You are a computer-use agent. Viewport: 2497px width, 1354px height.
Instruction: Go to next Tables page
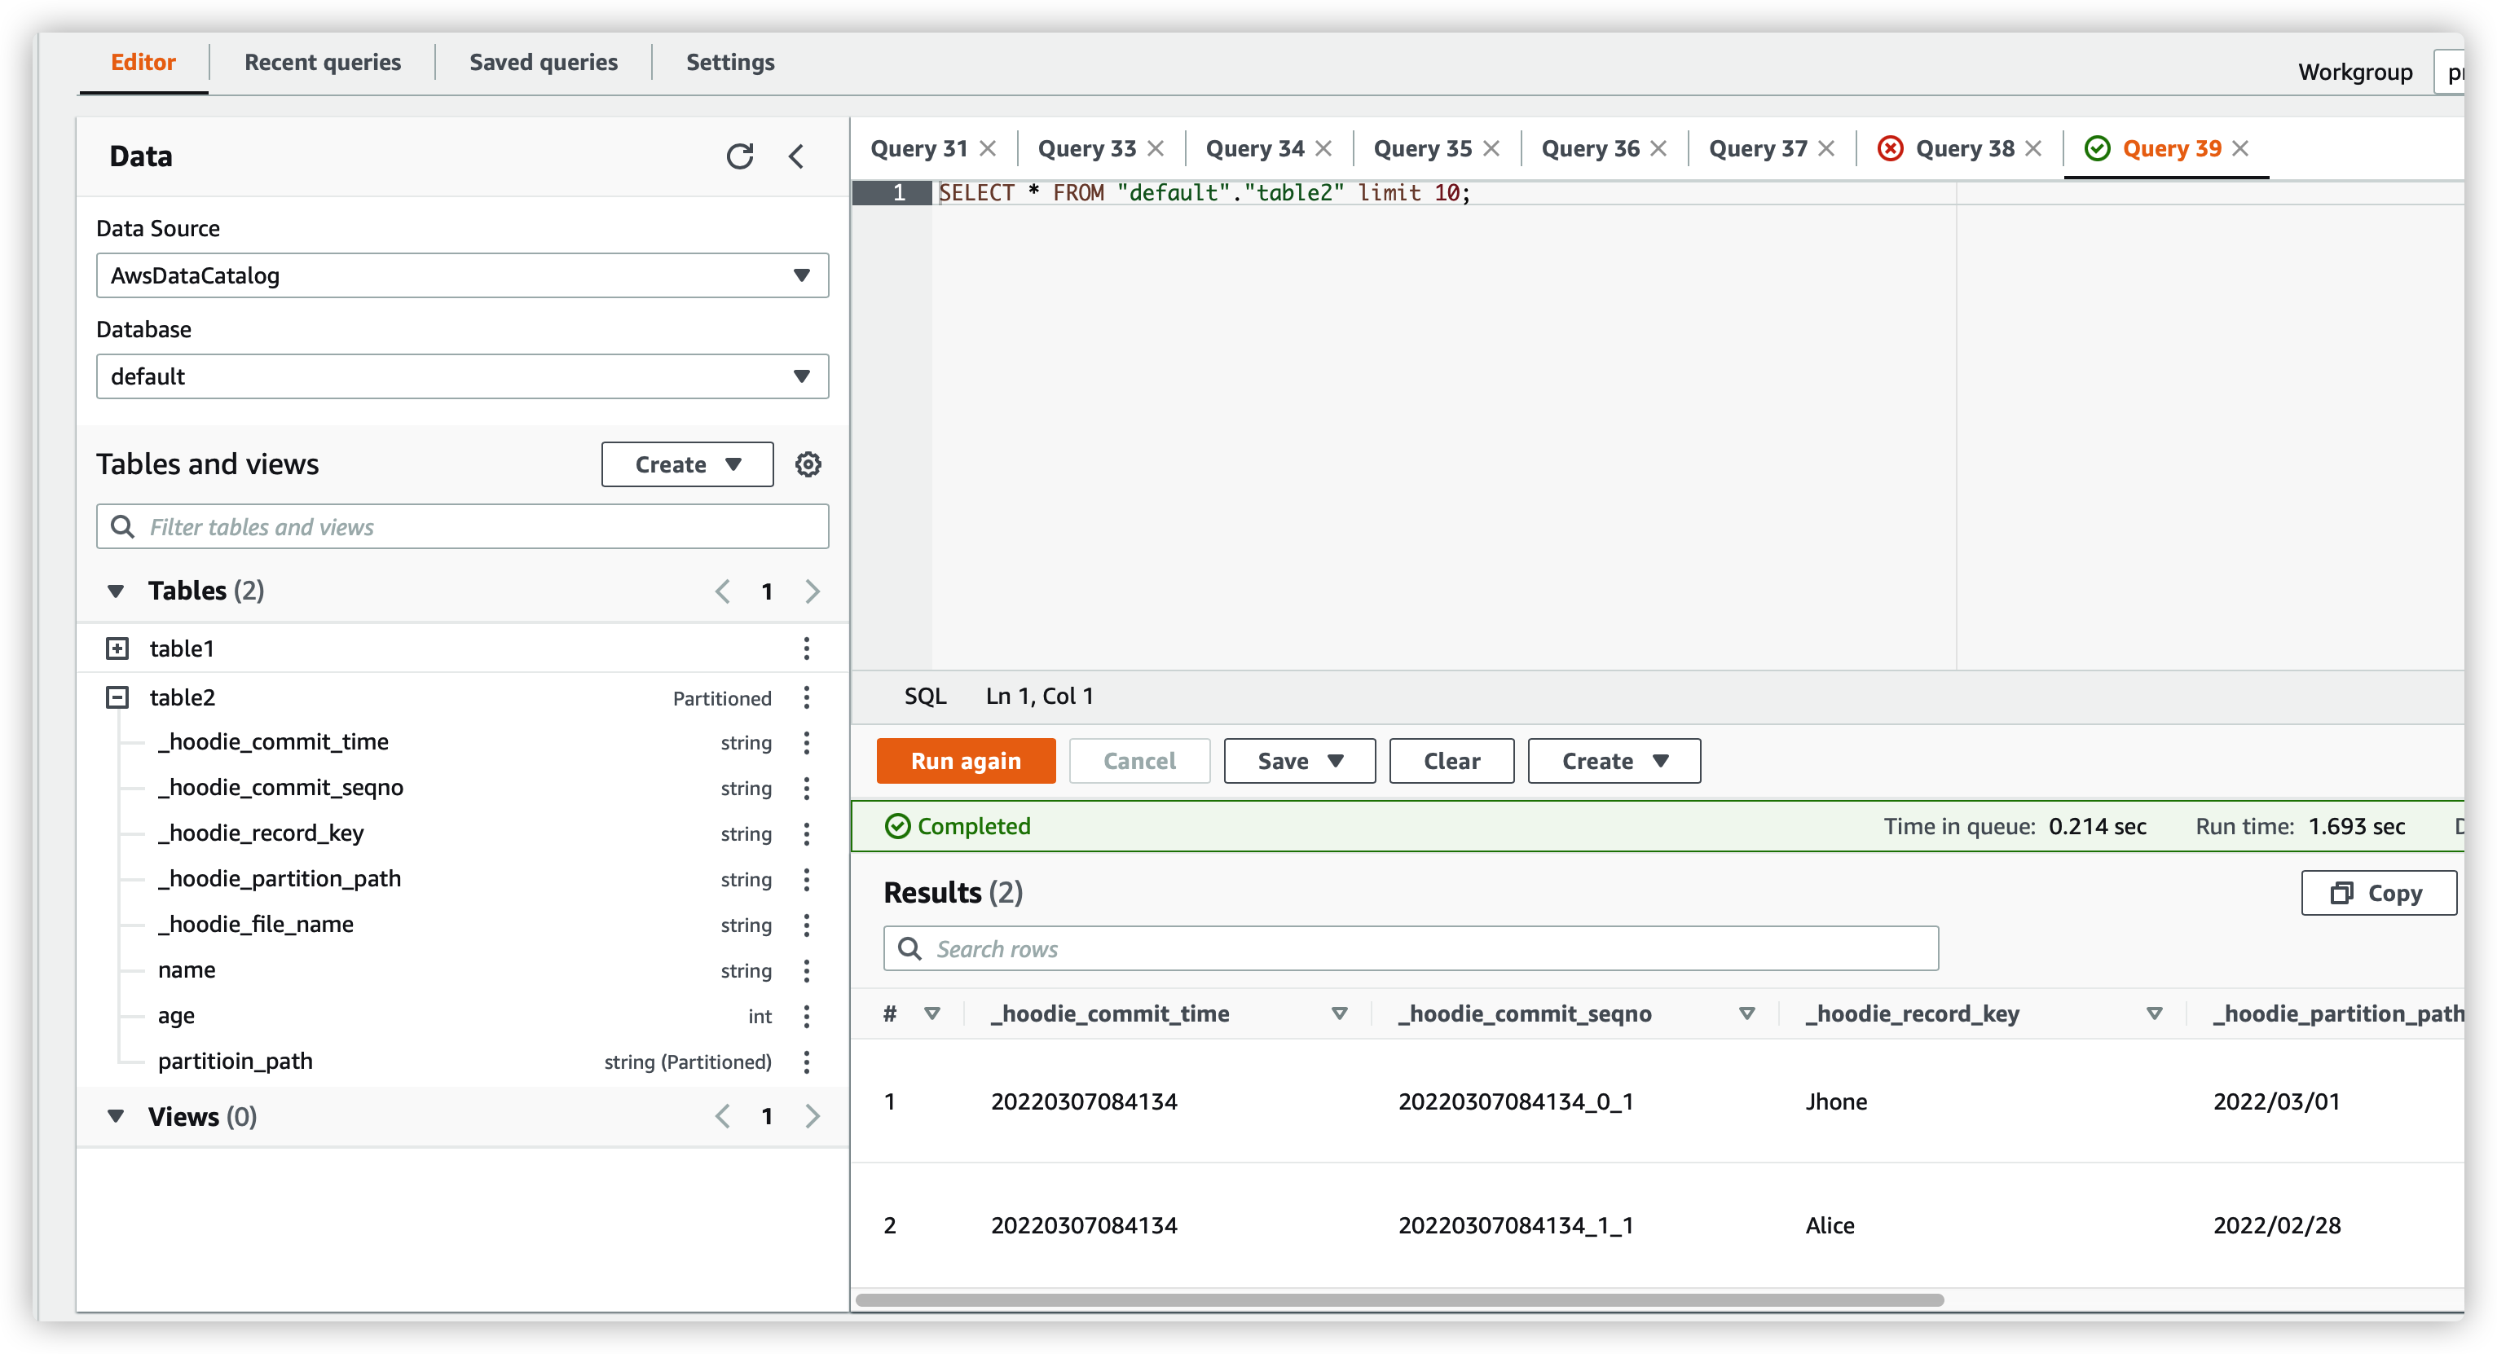tap(813, 591)
